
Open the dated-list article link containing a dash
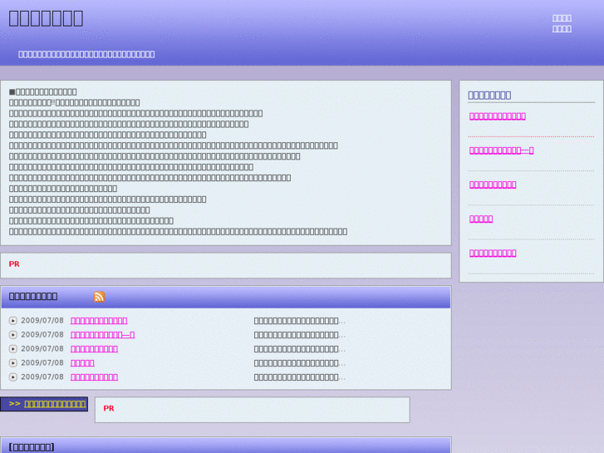pyautogui.click(x=102, y=335)
